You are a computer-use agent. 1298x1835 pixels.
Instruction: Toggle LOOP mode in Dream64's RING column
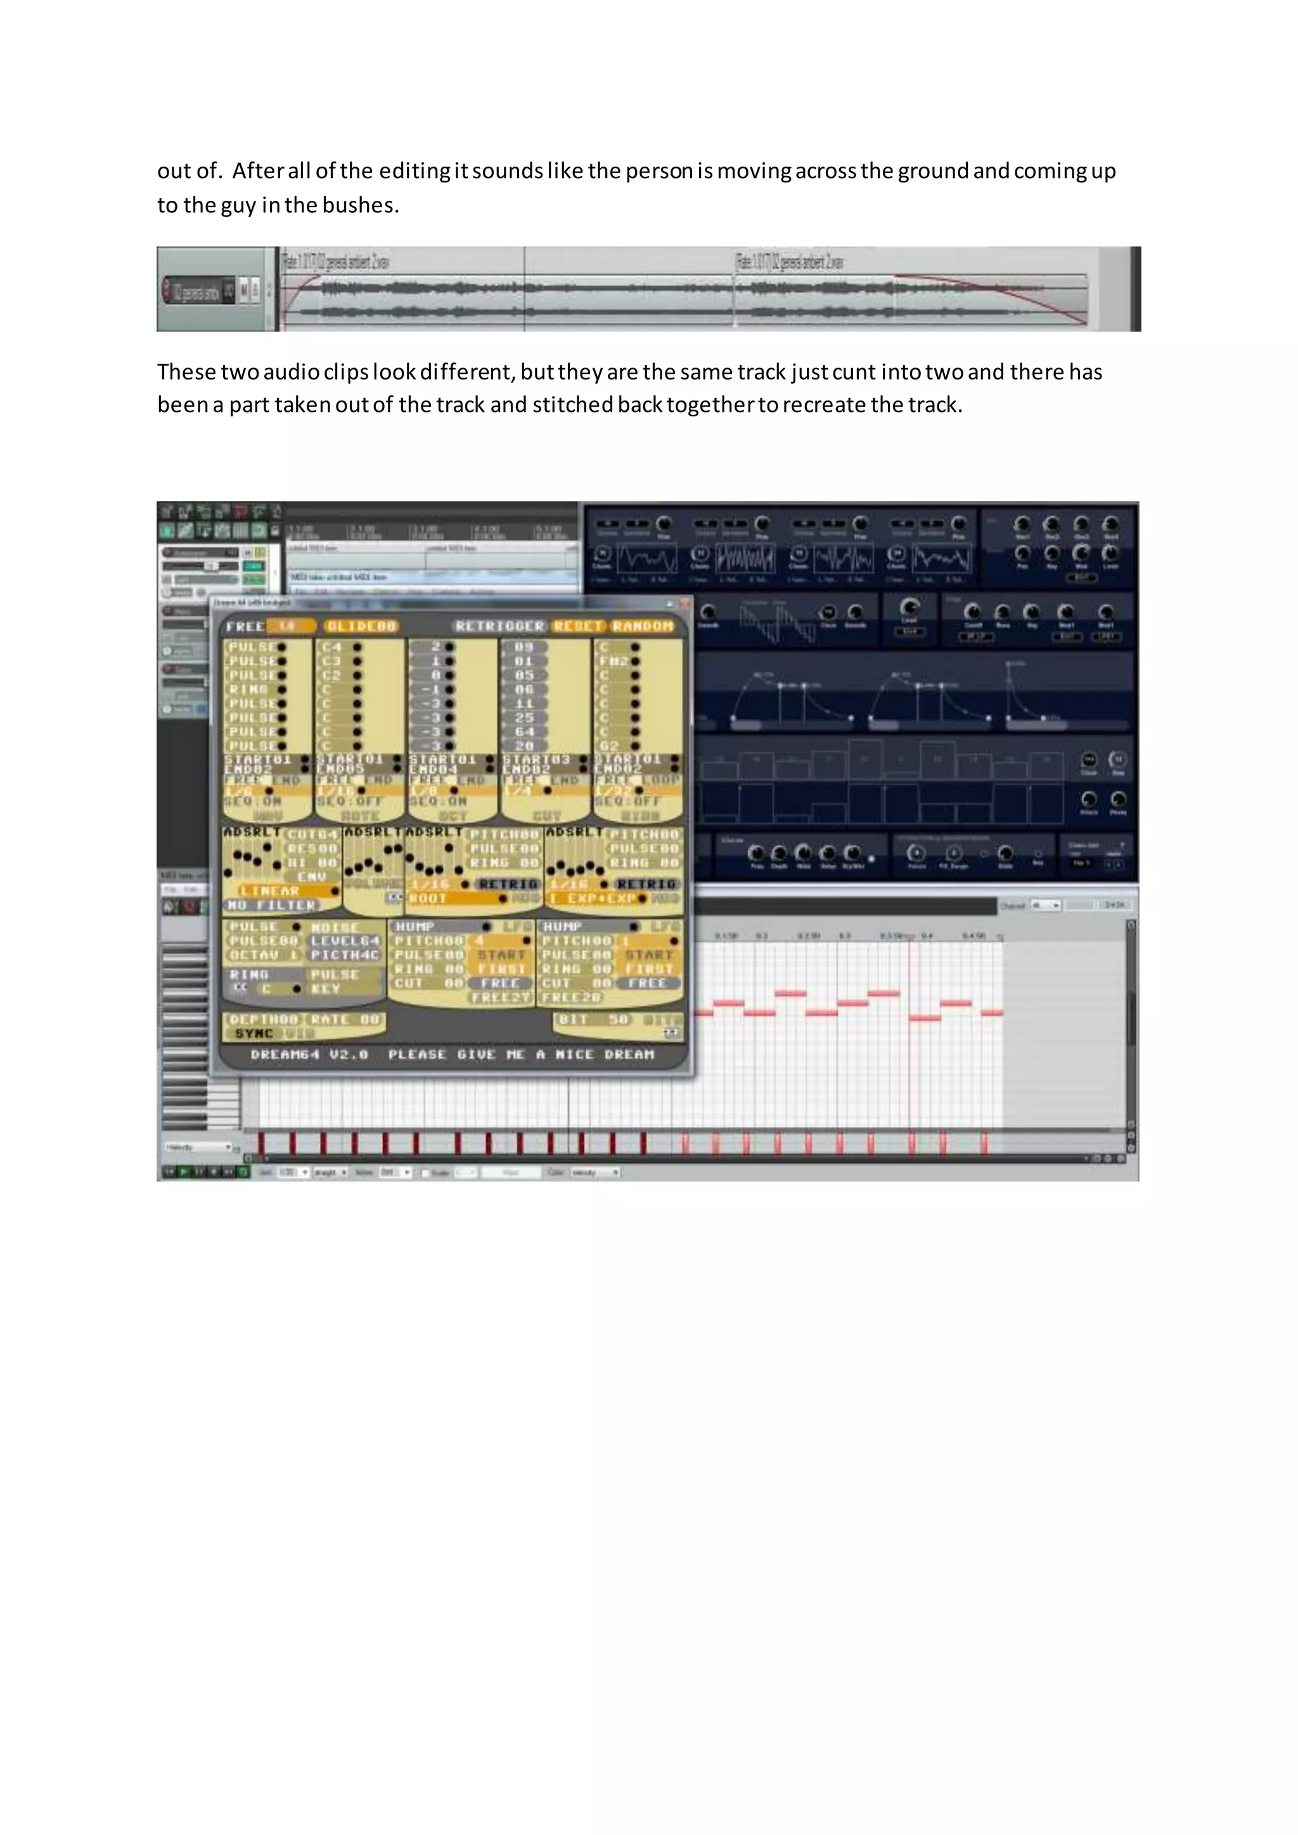pyautogui.click(x=661, y=779)
